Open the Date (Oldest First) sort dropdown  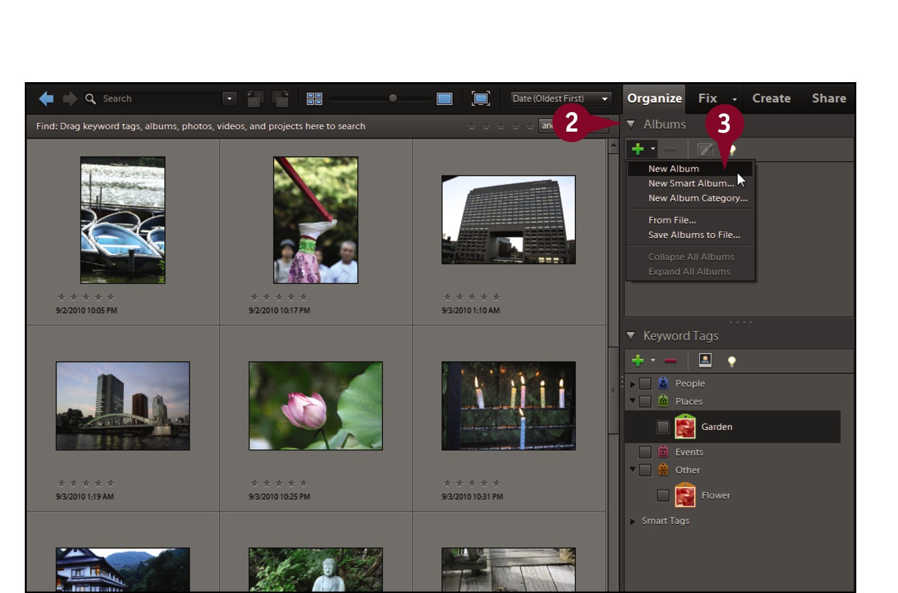560,98
